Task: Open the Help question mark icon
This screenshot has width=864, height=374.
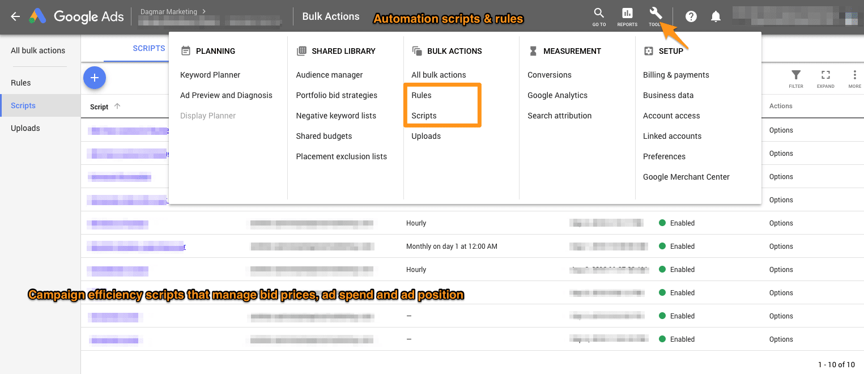Action: [x=691, y=16]
